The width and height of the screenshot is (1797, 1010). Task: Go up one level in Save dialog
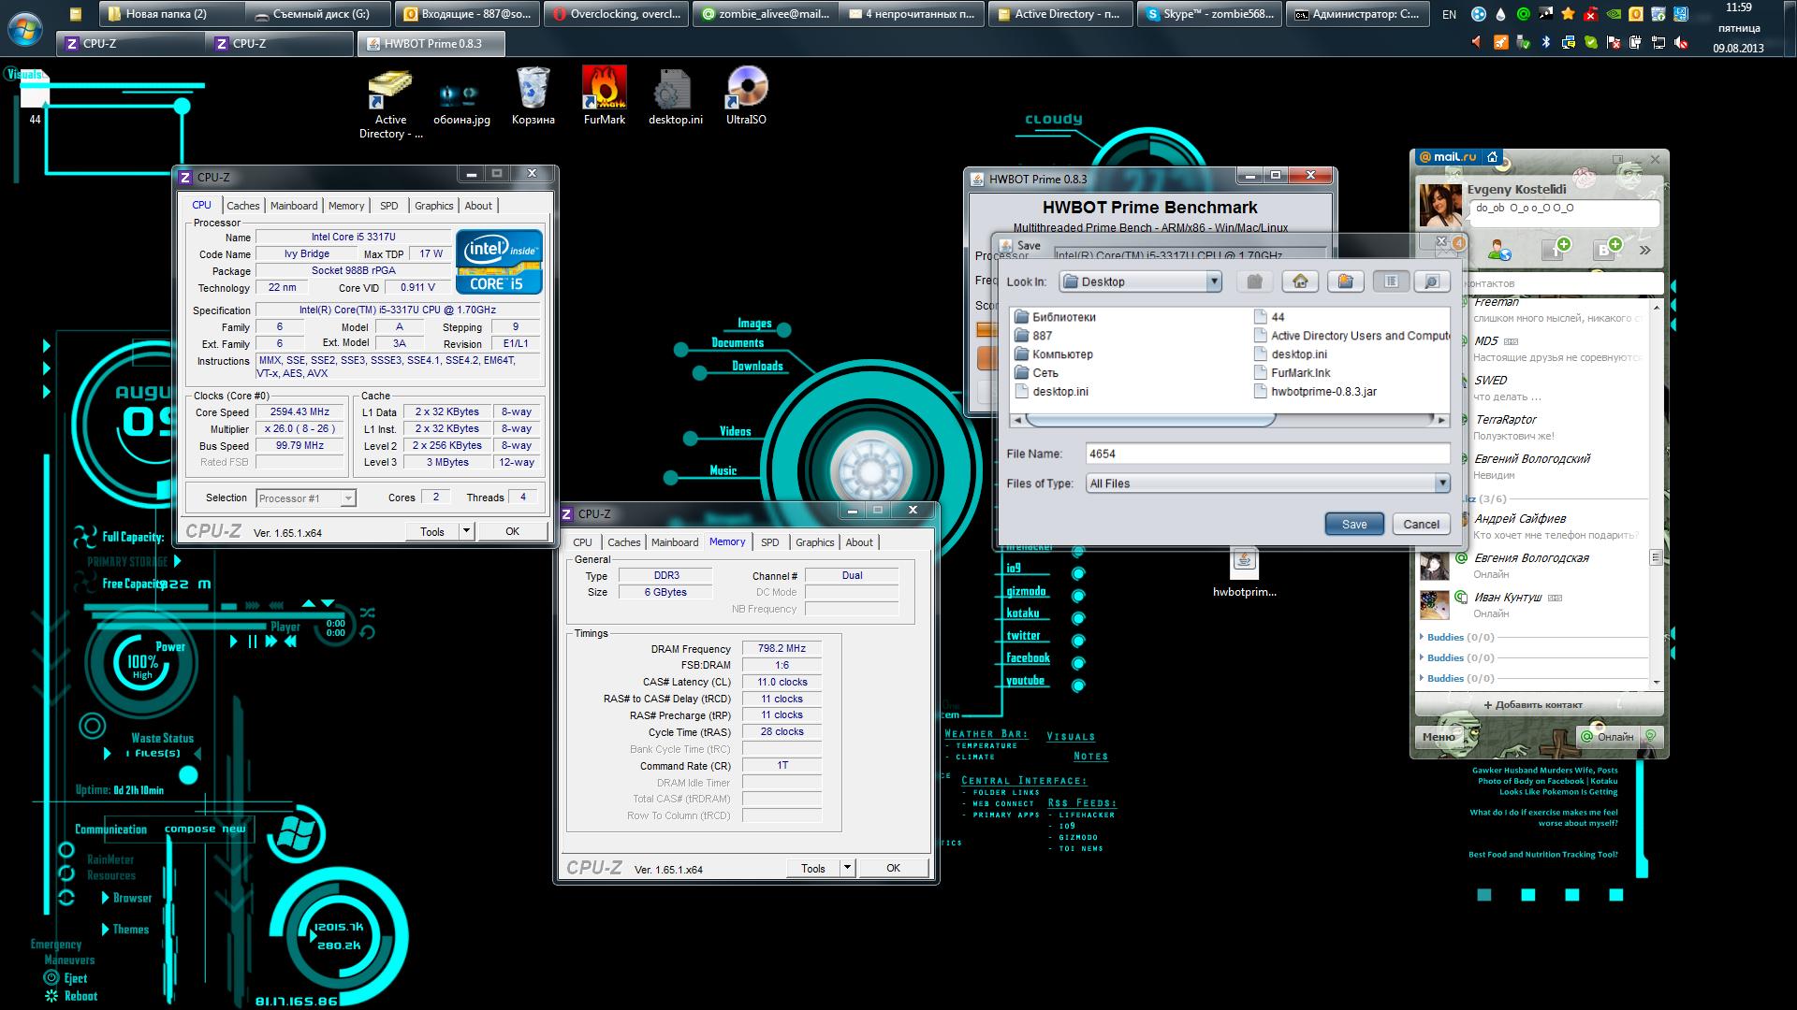(1254, 281)
